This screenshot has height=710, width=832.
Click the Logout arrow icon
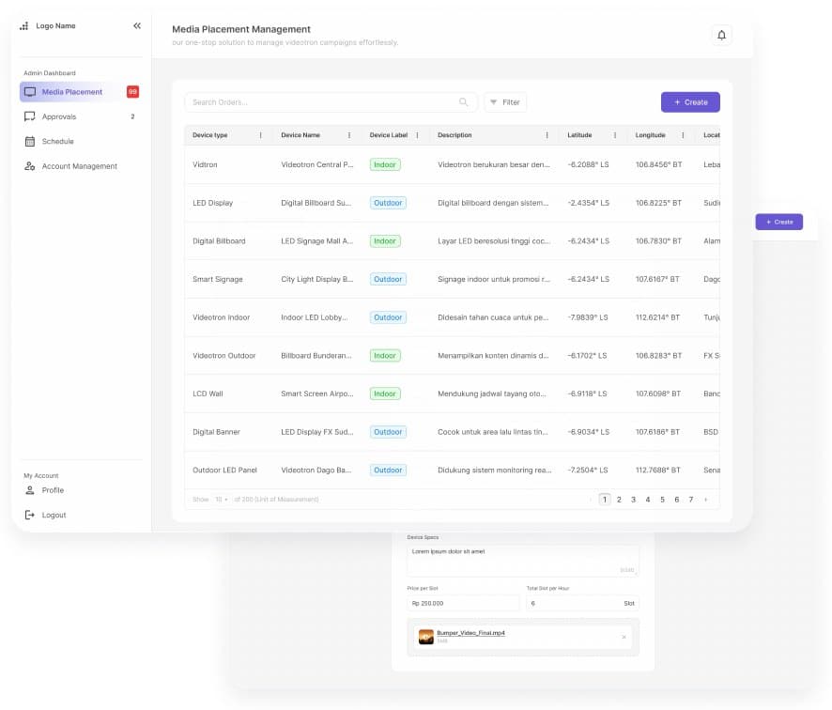coord(30,515)
